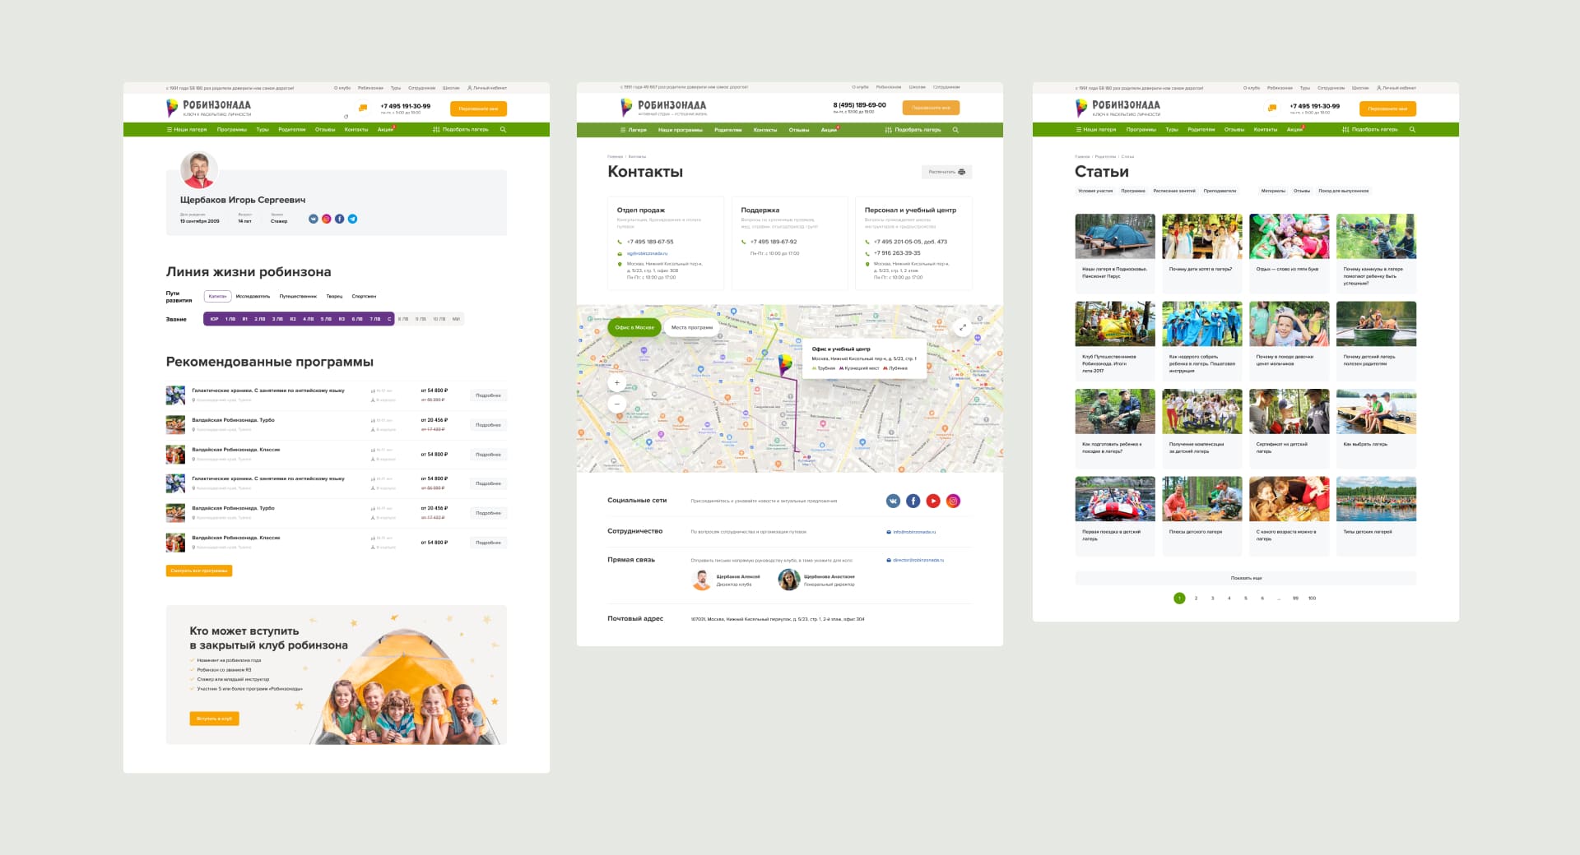Open Telegram icon in Щербаков profile card
The image size is (1580, 855).
click(x=352, y=219)
